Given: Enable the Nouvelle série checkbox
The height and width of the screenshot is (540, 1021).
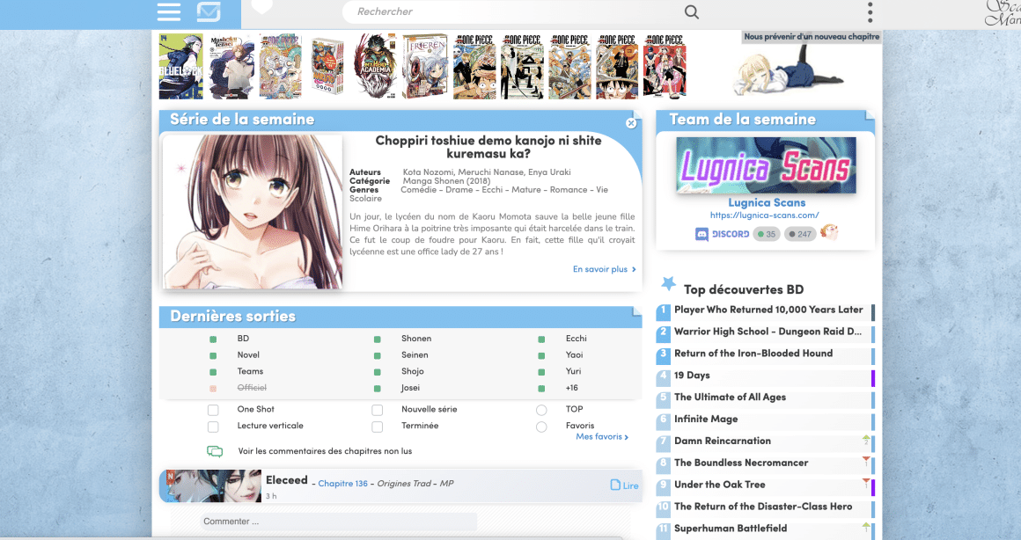Looking at the screenshot, I should click(x=378, y=409).
